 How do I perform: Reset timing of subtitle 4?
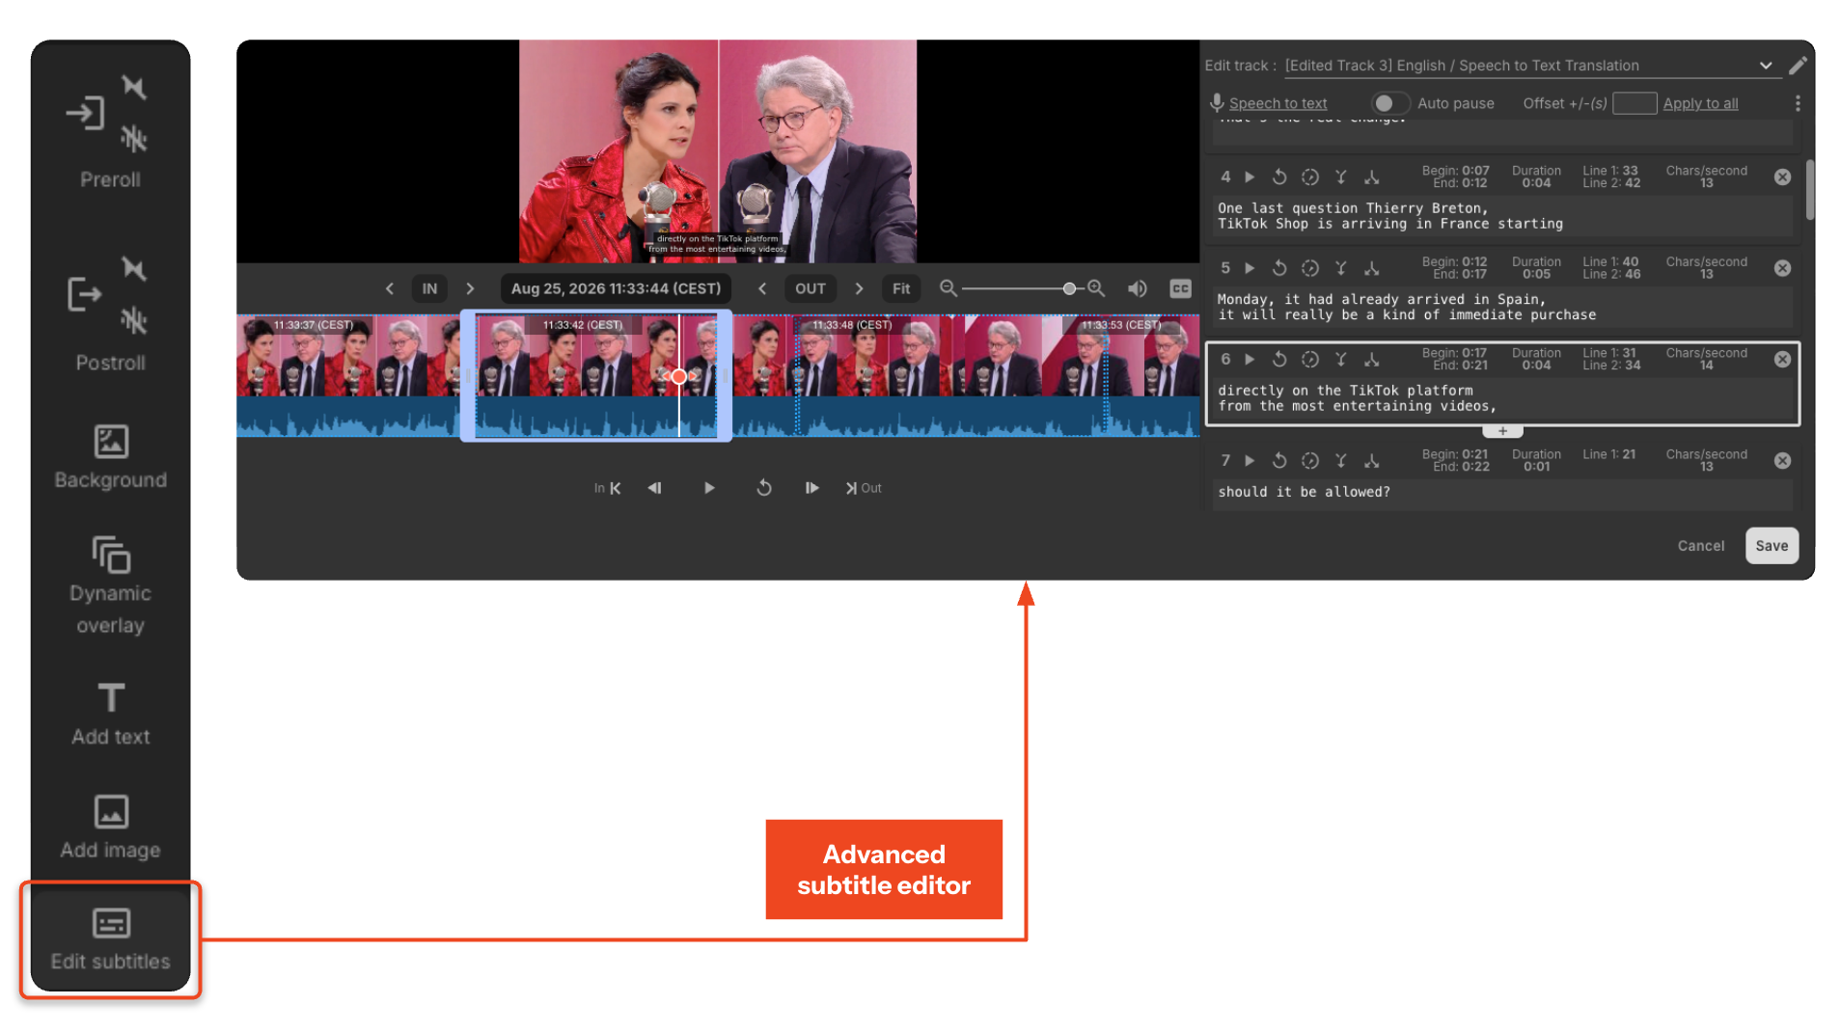(1279, 177)
